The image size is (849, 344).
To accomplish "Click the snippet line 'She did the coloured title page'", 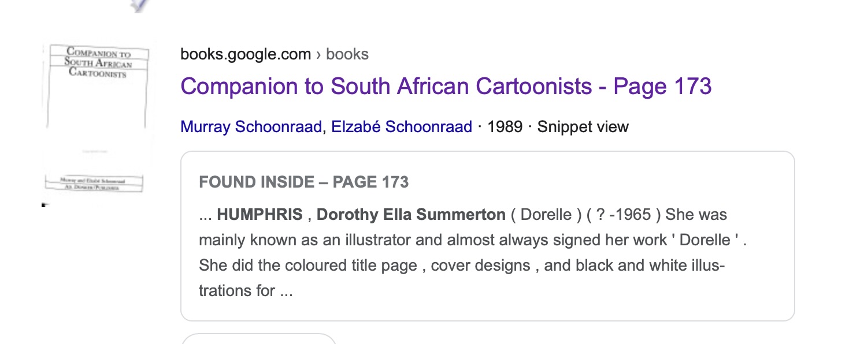I will (x=461, y=266).
